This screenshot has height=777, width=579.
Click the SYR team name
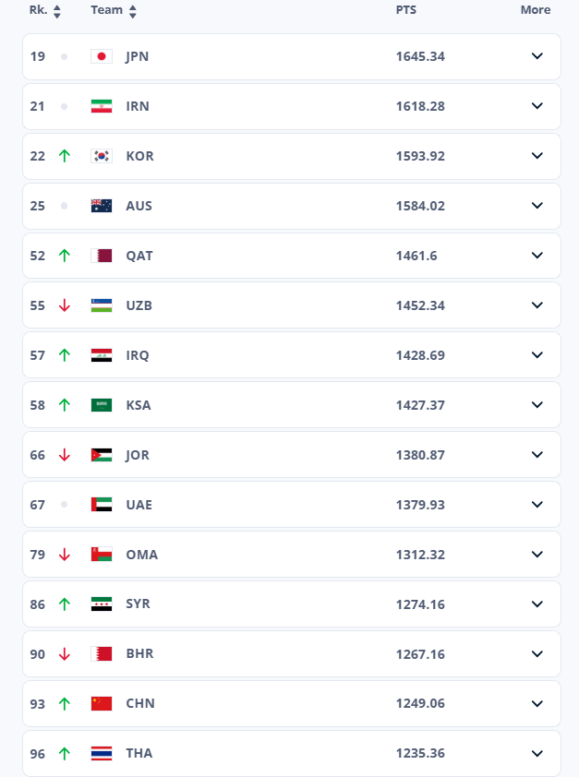(x=139, y=604)
